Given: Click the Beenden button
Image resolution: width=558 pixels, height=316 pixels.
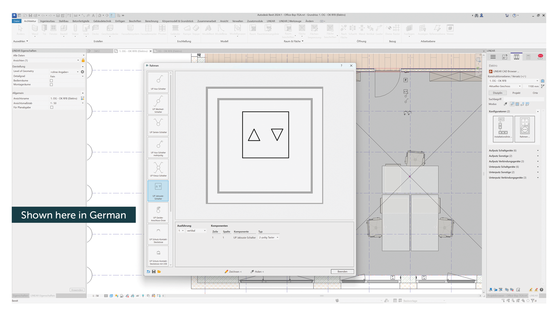Looking at the screenshot, I should [x=342, y=272].
